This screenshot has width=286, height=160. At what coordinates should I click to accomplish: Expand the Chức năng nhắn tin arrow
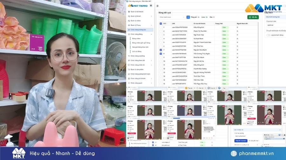pos(151,65)
